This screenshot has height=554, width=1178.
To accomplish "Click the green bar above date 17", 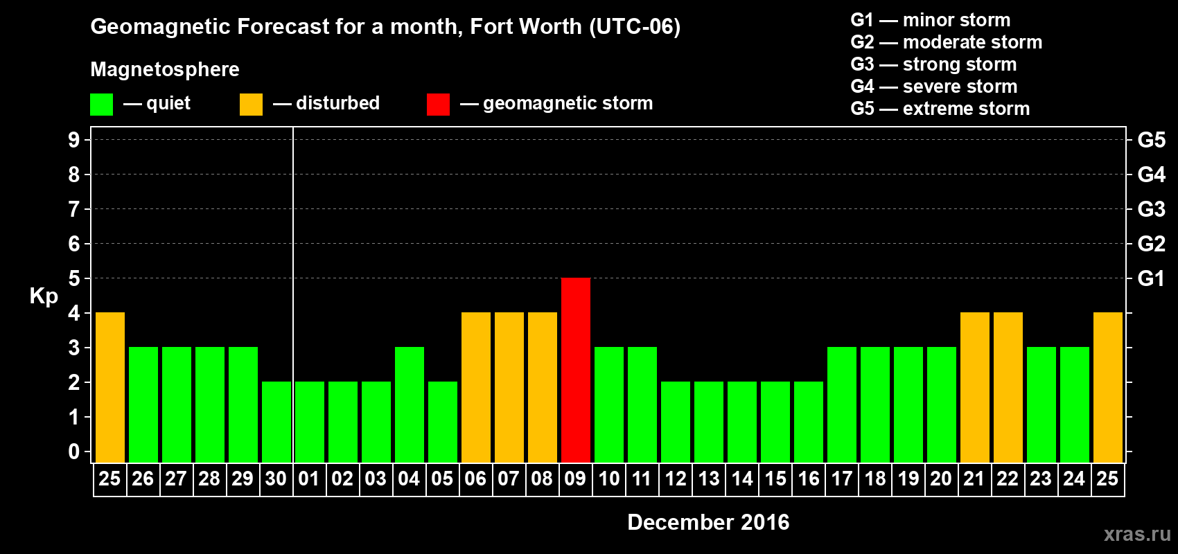I will 842,404.
